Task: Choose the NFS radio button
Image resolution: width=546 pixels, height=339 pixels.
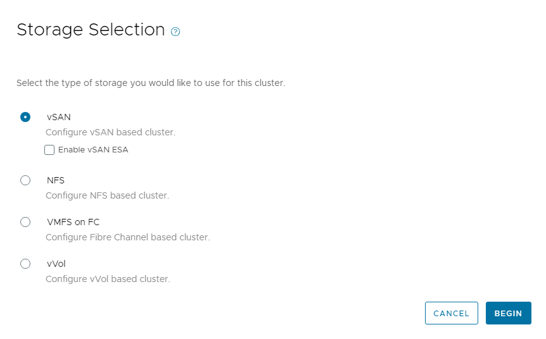Action: (25, 180)
